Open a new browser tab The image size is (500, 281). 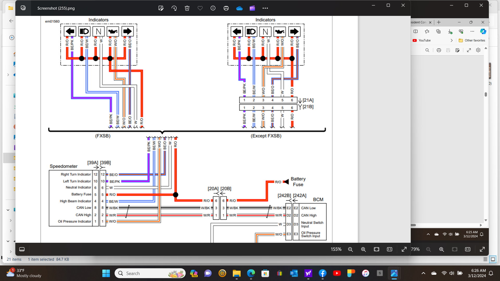(x=439, y=22)
